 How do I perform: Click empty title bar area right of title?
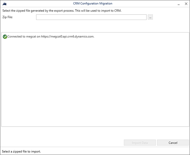click(144, 4)
